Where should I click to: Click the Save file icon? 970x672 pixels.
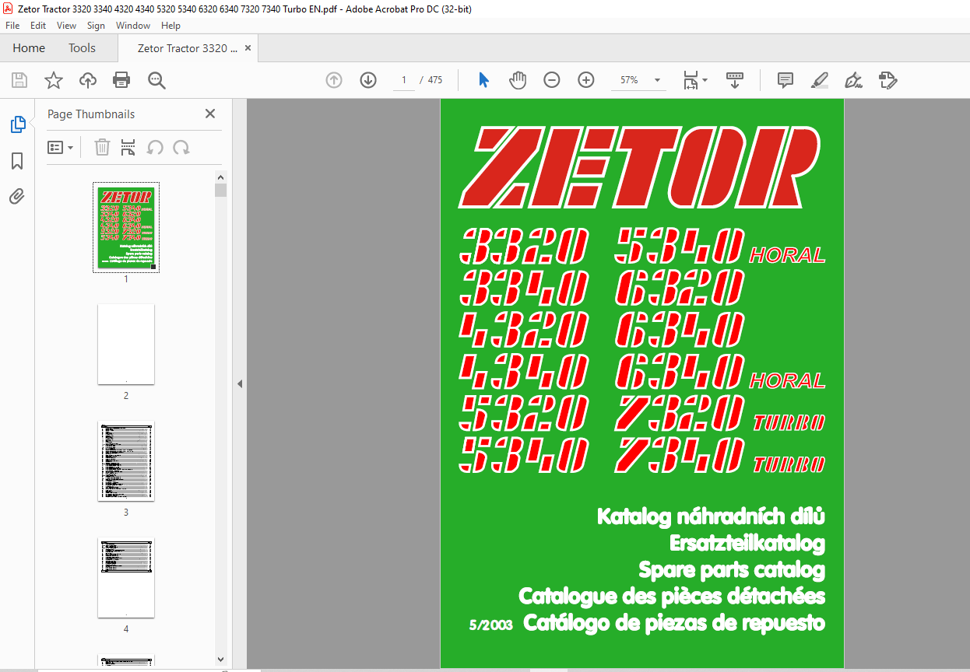click(x=19, y=80)
